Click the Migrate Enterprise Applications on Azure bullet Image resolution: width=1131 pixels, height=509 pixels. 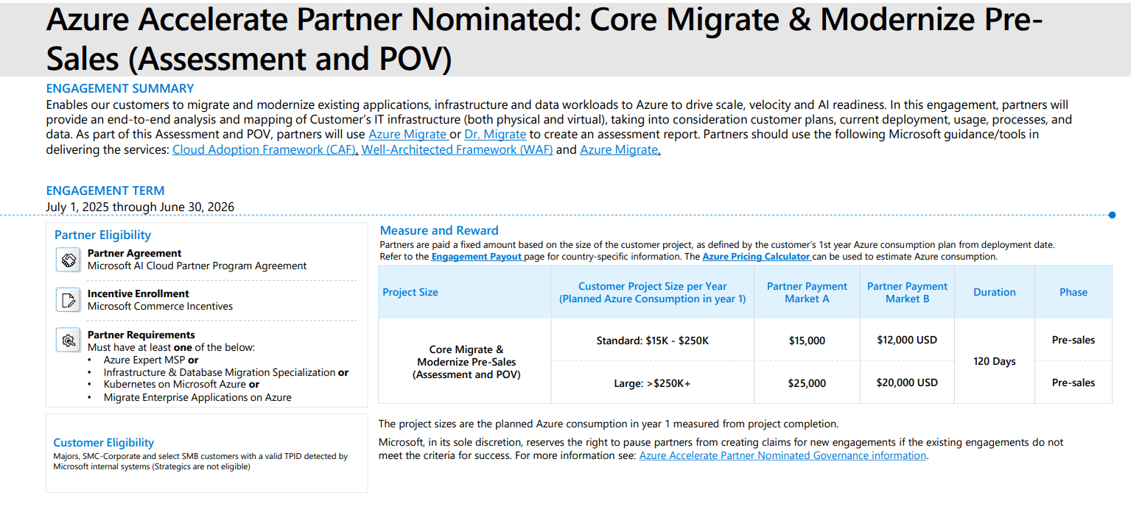pyautogui.click(x=197, y=397)
